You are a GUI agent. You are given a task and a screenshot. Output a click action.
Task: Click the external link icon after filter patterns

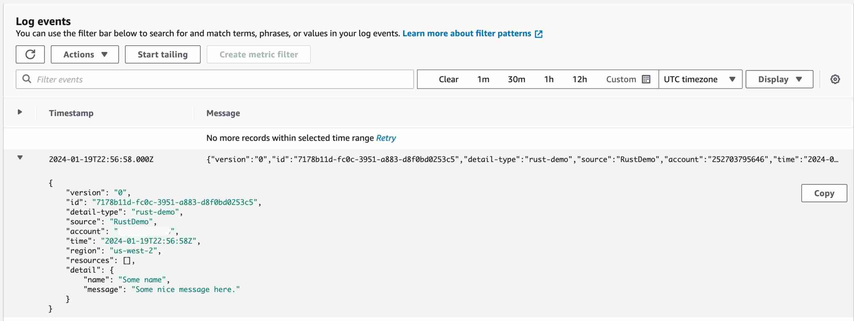538,33
